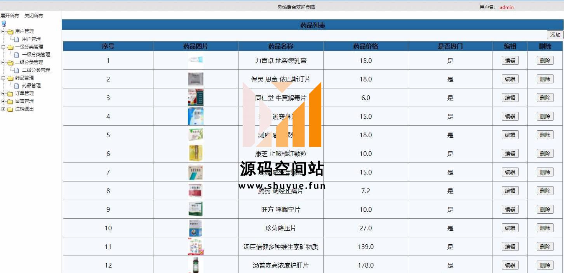Click the page icon next to 一级分类管理 leaf
The image size is (564, 273).
(17, 55)
